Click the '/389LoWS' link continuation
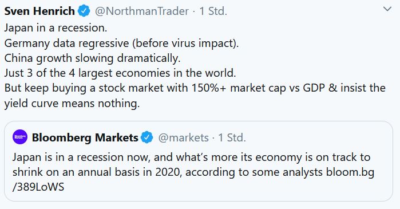This screenshot has width=400, height=209. pyautogui.click(x=38, y=187)
